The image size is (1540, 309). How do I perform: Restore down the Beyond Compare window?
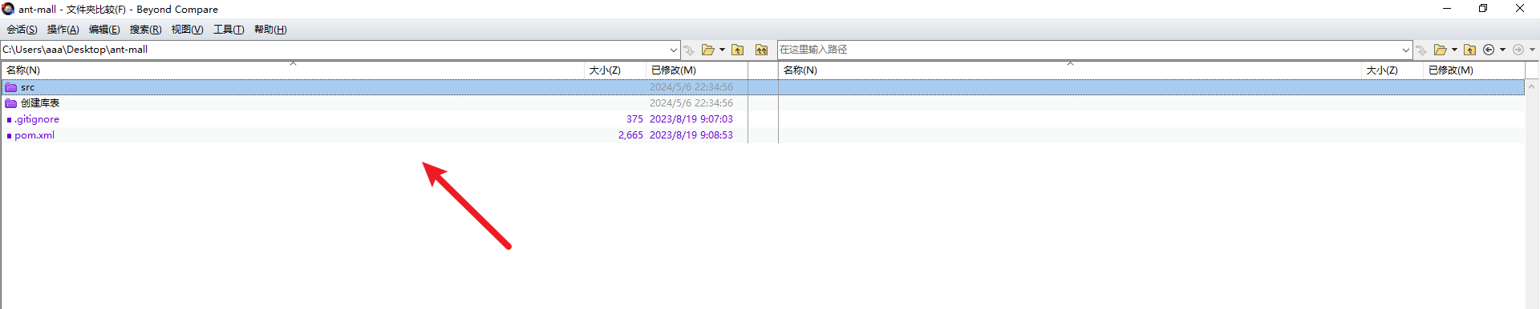click(x=1483, y=9)
